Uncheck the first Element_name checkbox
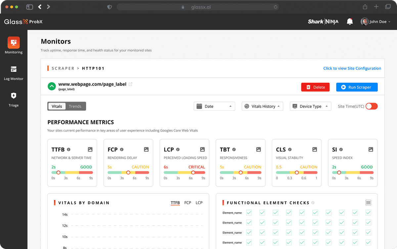 pyautogui.click(x=249, y=213)
